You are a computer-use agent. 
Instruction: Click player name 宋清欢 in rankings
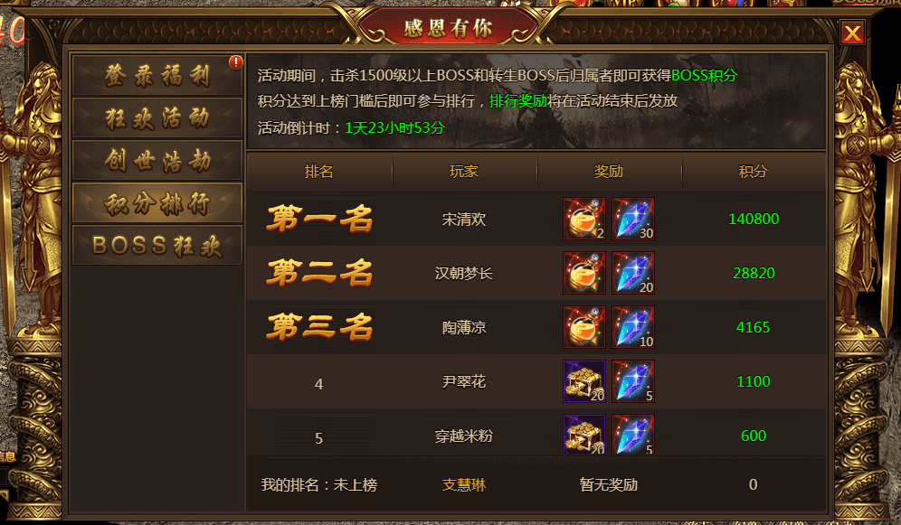(x=464, y=220)
